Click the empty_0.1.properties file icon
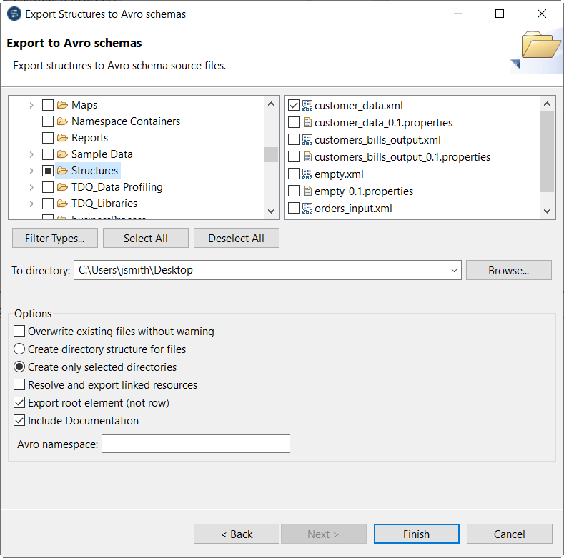This screenshot has width=564, height=558. click(x=307, y=191)
